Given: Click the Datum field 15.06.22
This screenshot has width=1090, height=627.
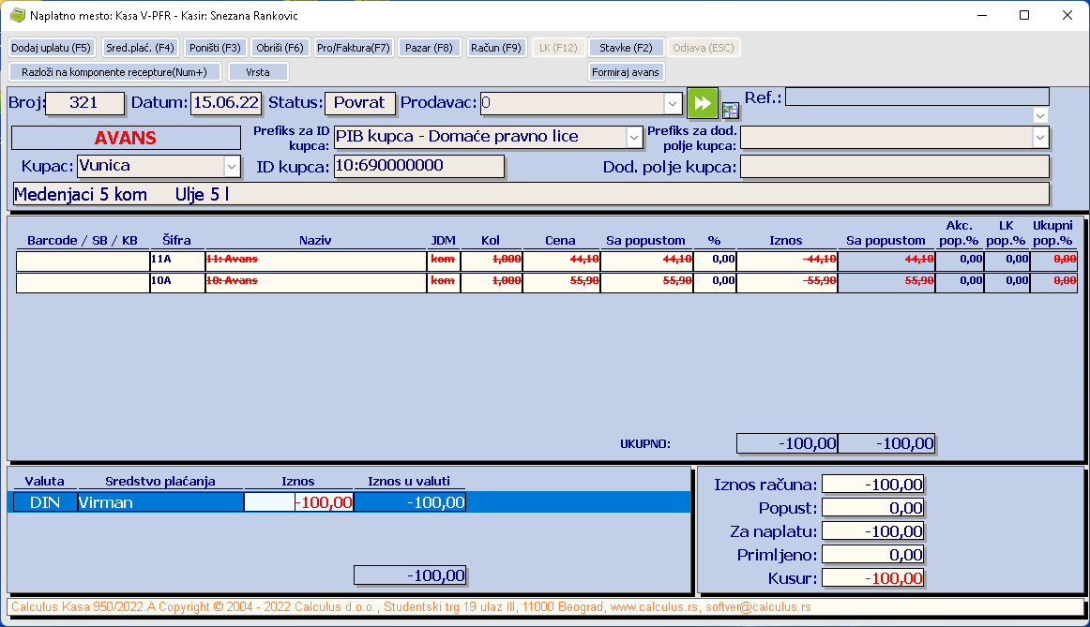Looking at the screenshot, I should tap(227, 103).
